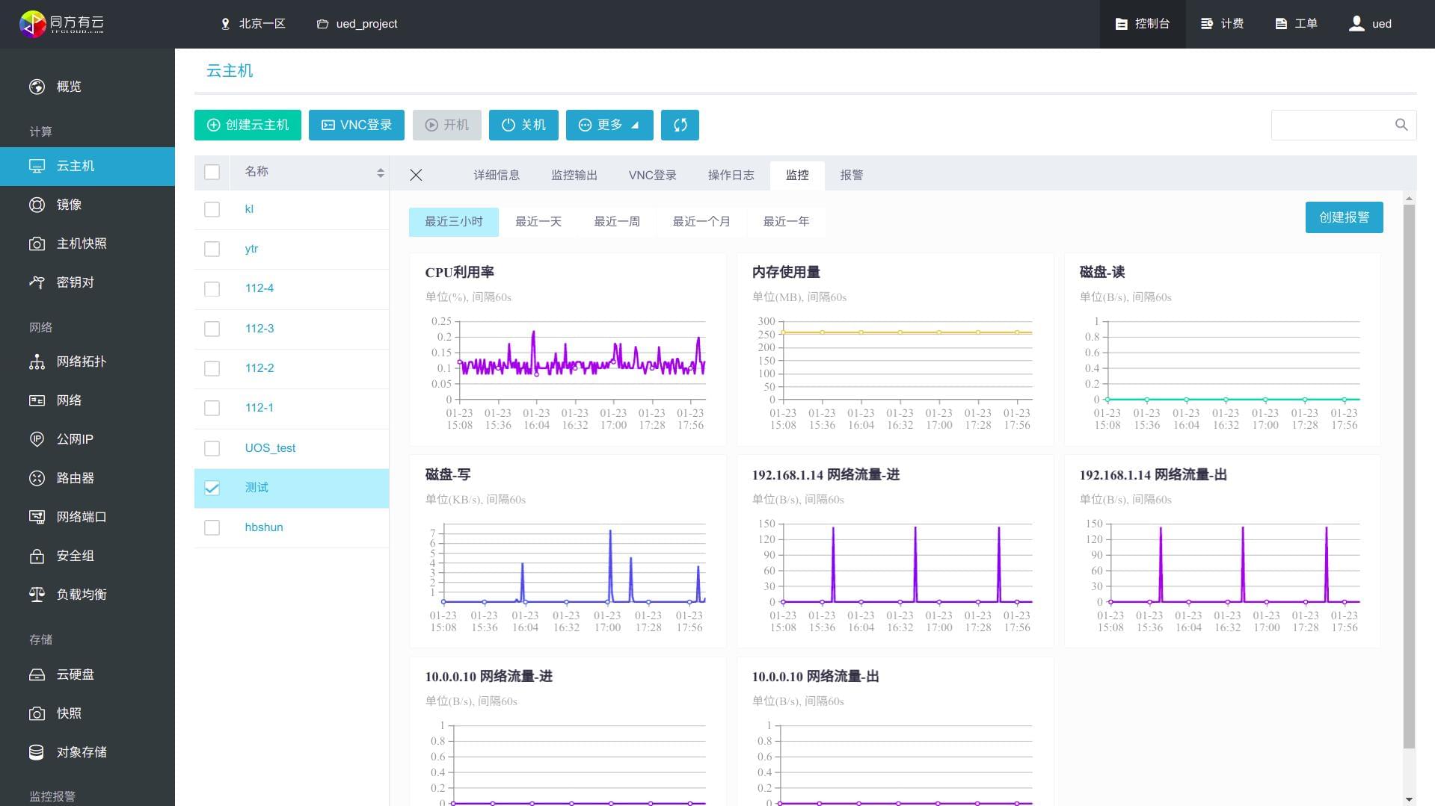Click the 创建云主机 button
The height and width of the screenshot is (806, 1435).
pos(248,125)
